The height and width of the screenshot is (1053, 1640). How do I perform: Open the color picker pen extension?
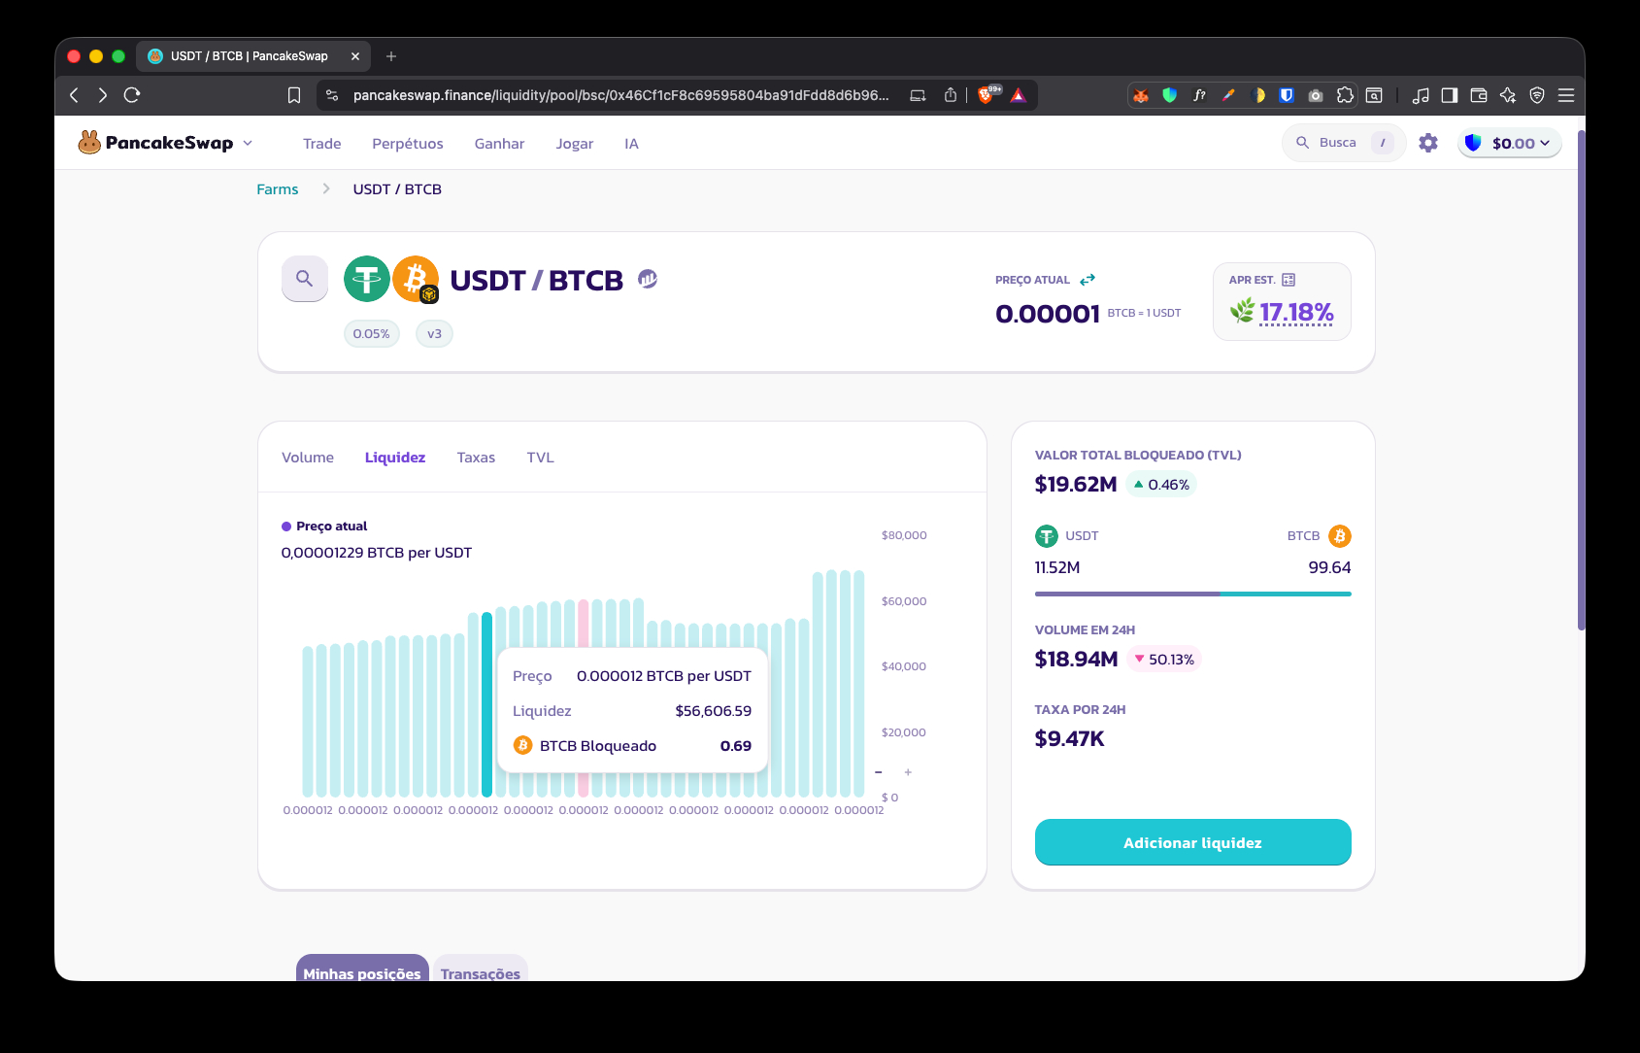pyautogui.click(x=1228, y=95)
